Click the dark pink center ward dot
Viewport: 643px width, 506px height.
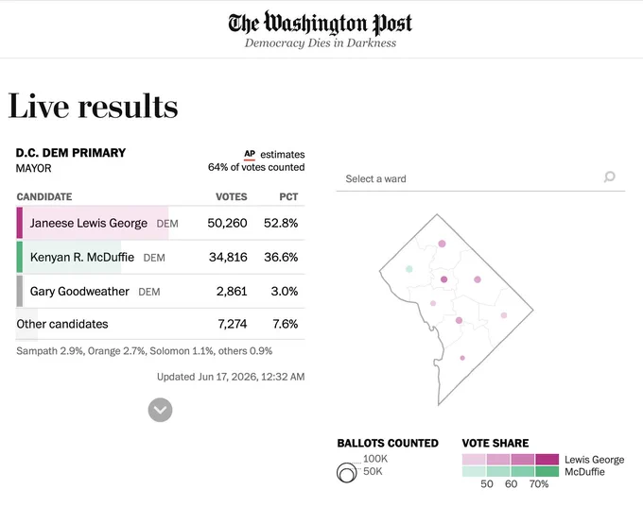(443, 279)
